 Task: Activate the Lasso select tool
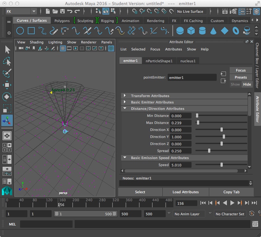tap(7, 61)
